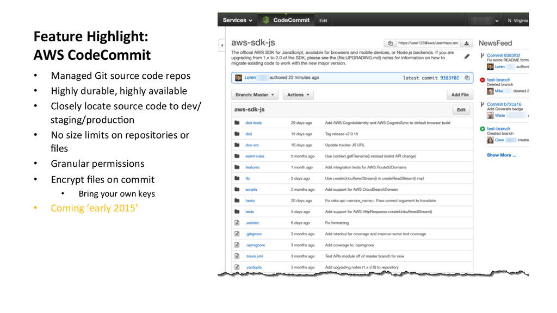Click the dist folder icon
557x313 pixels.
coord(237,134)
